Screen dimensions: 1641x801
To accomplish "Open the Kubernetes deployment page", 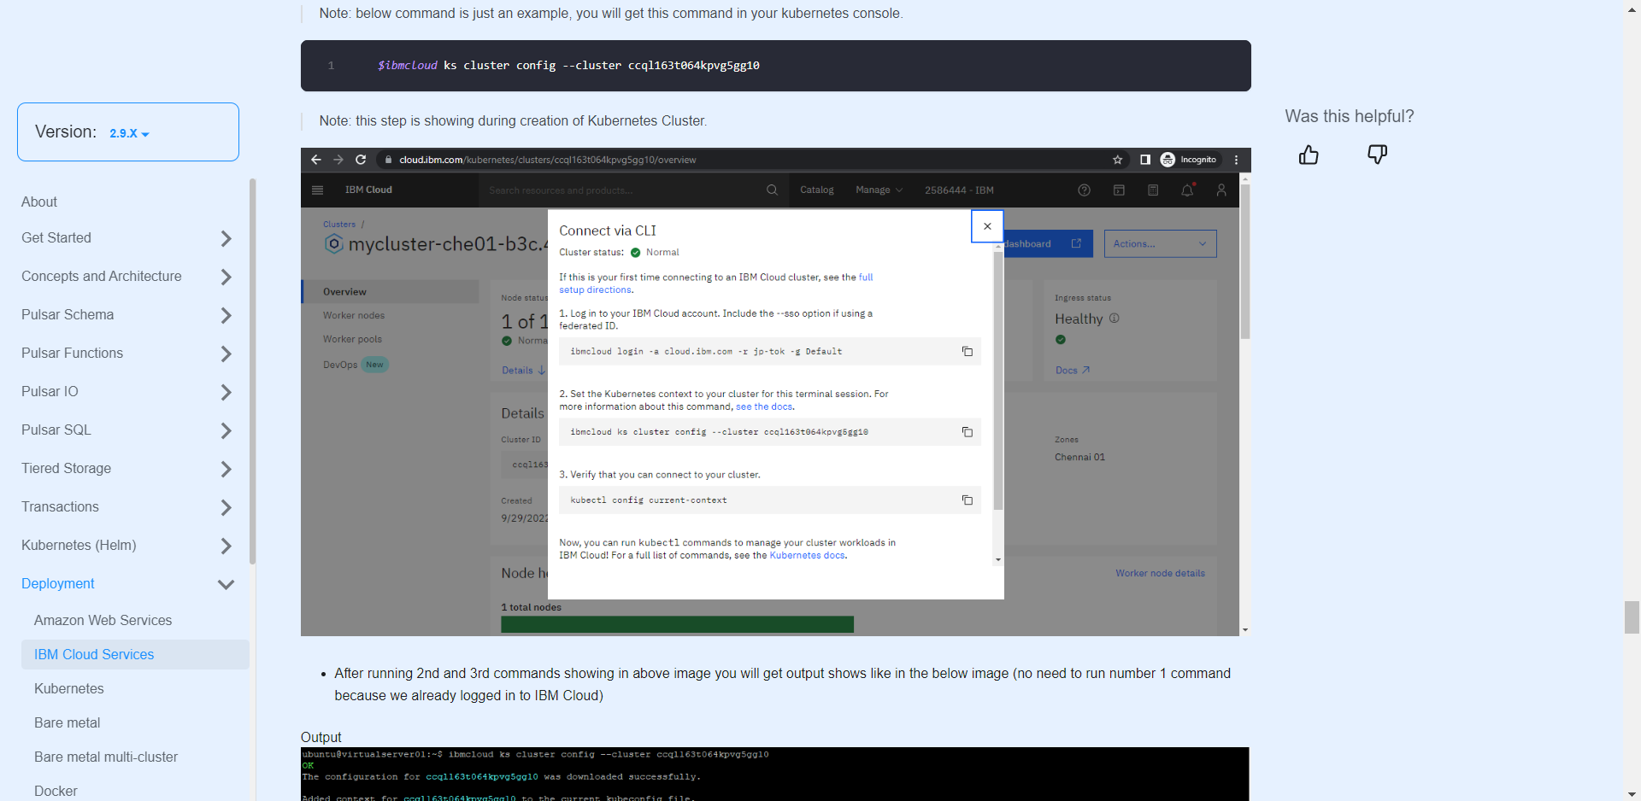I will 69,688.
